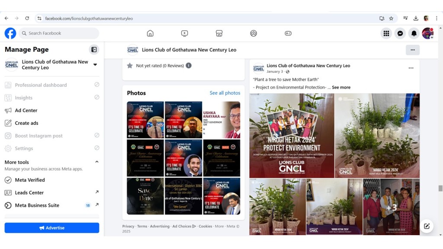Click the page scrollbar thumb

[x=440, y=188]
